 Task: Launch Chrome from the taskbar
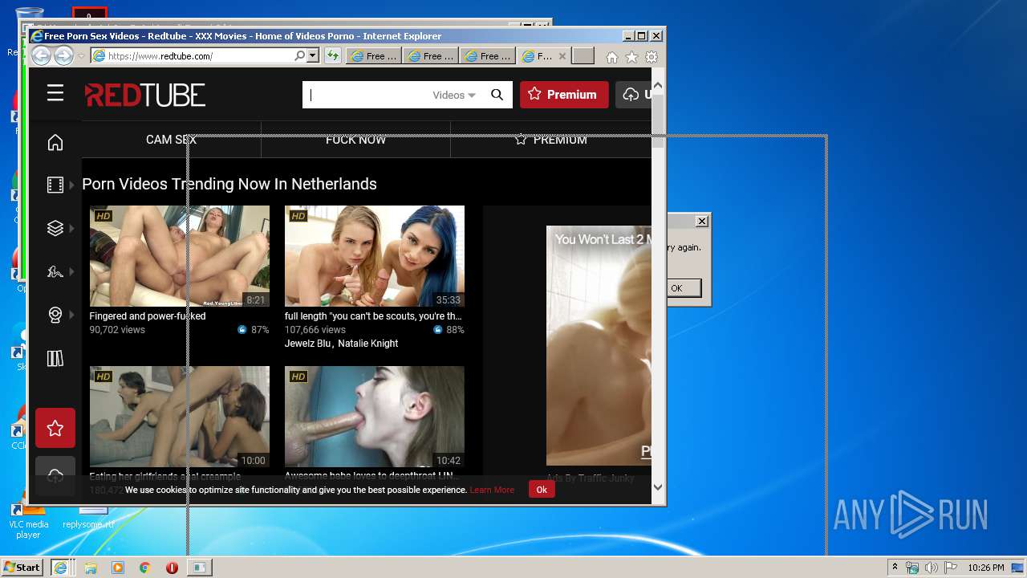145,568
